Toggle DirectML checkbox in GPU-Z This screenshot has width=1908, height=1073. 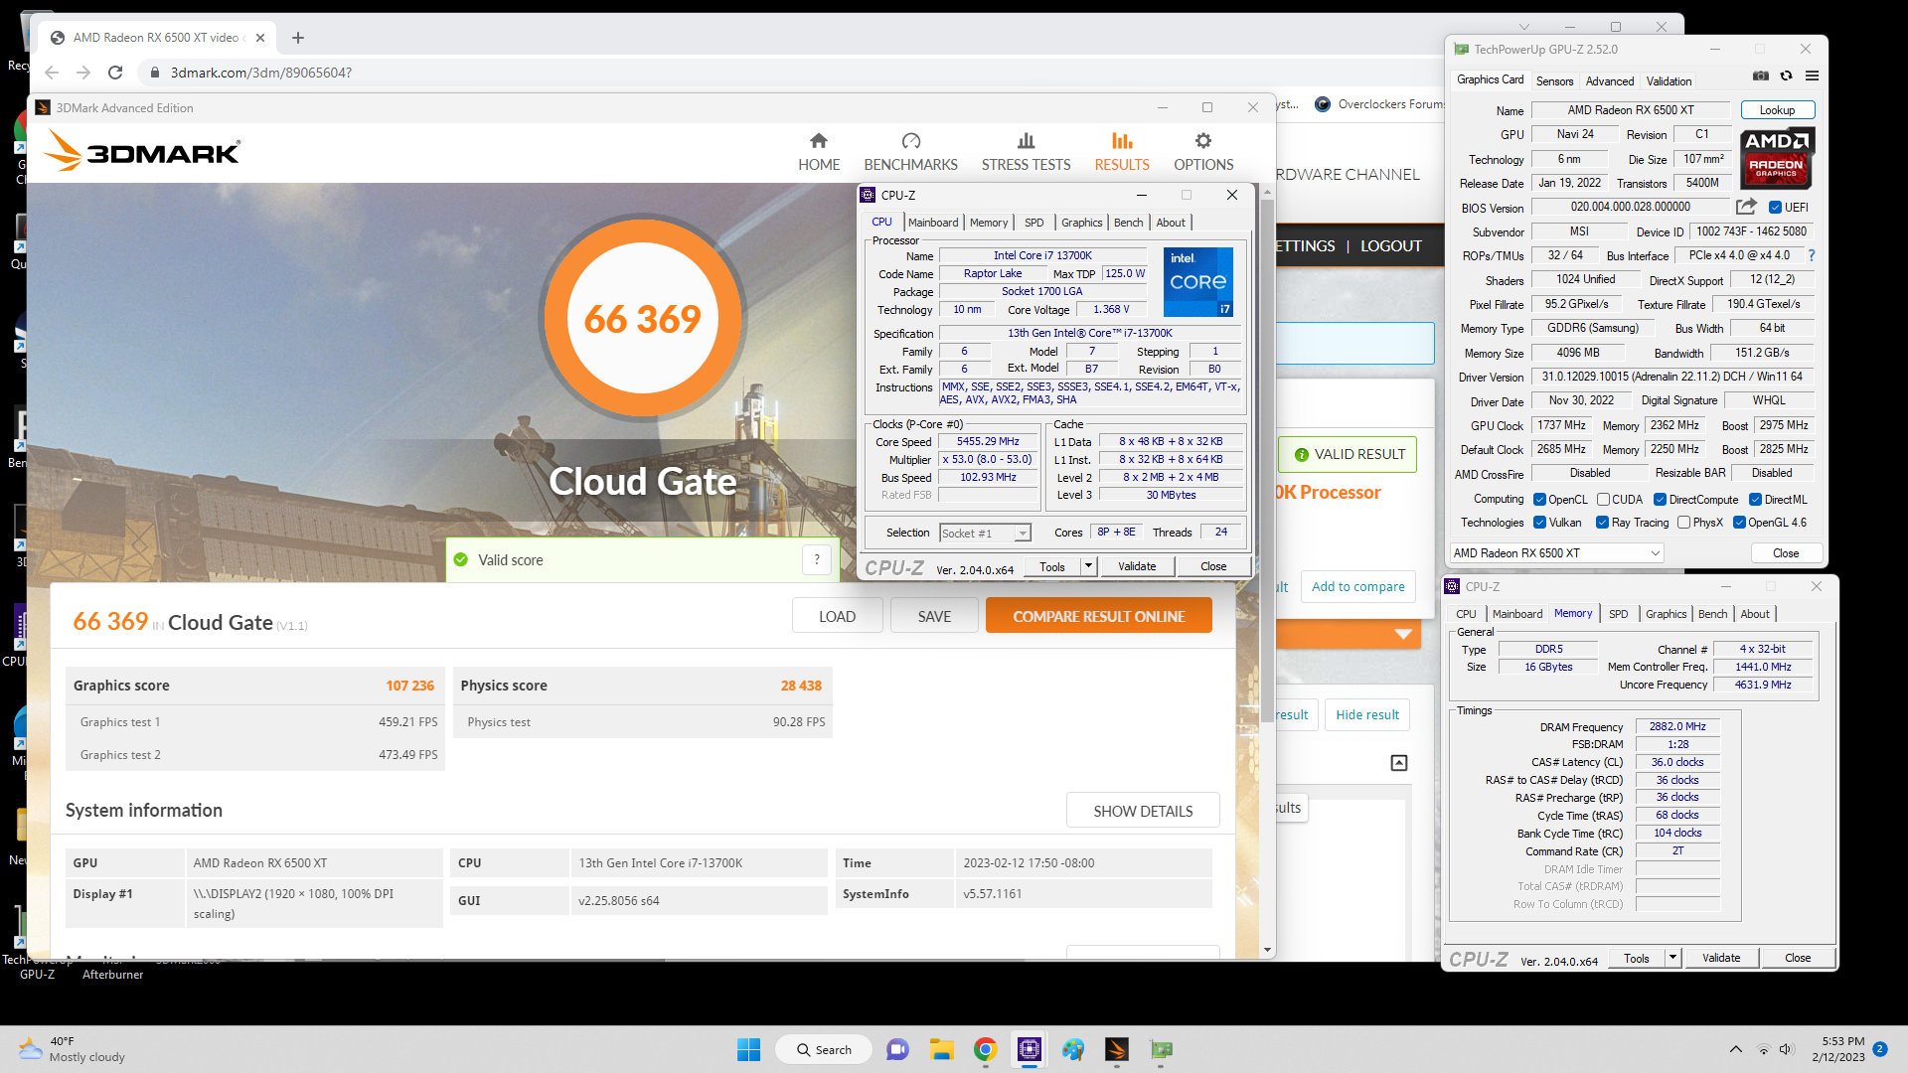pyautogui.click(x=1755, y=500)
